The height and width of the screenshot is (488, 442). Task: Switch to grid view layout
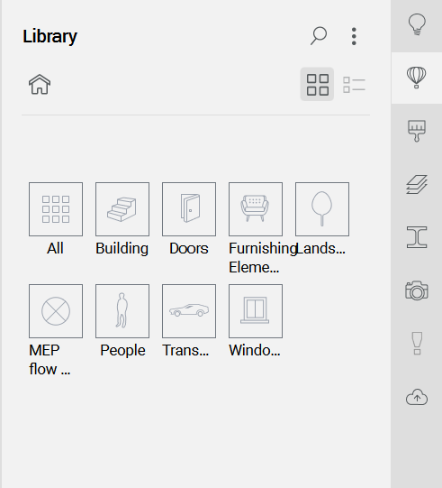coord(317,84)
